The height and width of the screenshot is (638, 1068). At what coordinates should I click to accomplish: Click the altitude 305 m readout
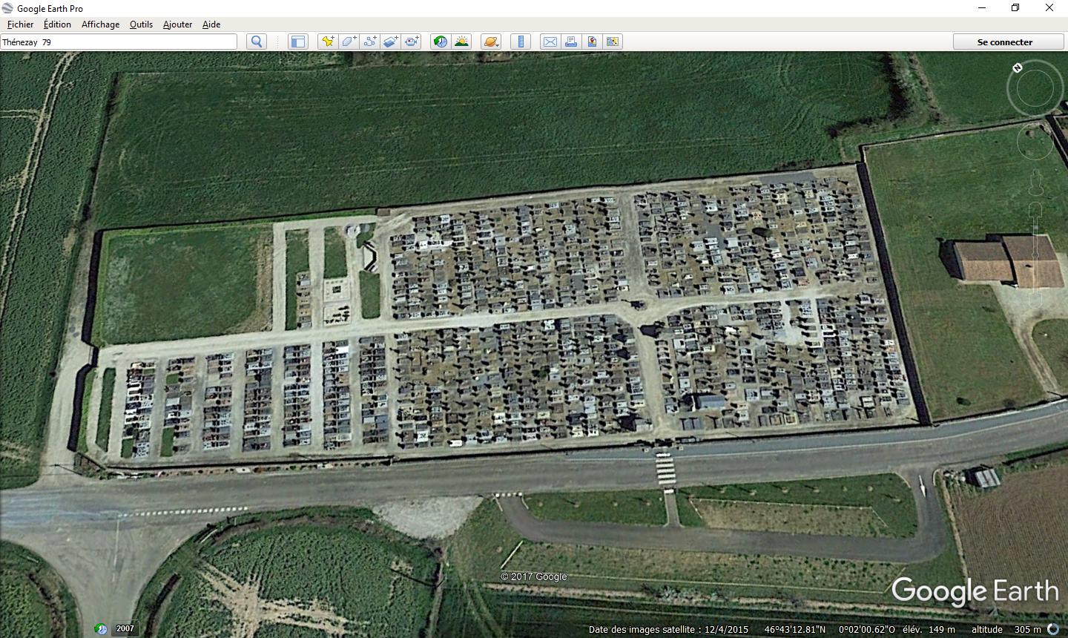point(1006,630)
